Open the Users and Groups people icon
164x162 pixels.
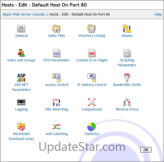coord(21,53)
